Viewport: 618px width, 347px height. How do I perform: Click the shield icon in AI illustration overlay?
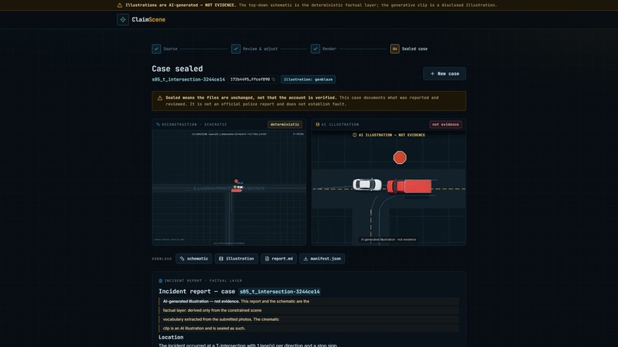point(354,135)
